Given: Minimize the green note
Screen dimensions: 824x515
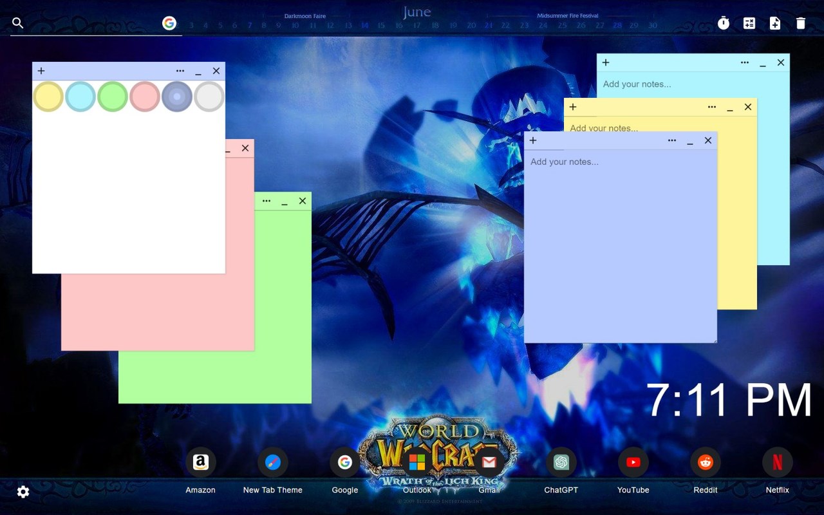Looking at the screenshot, I should pyautogui.click(x=285, y=202).
